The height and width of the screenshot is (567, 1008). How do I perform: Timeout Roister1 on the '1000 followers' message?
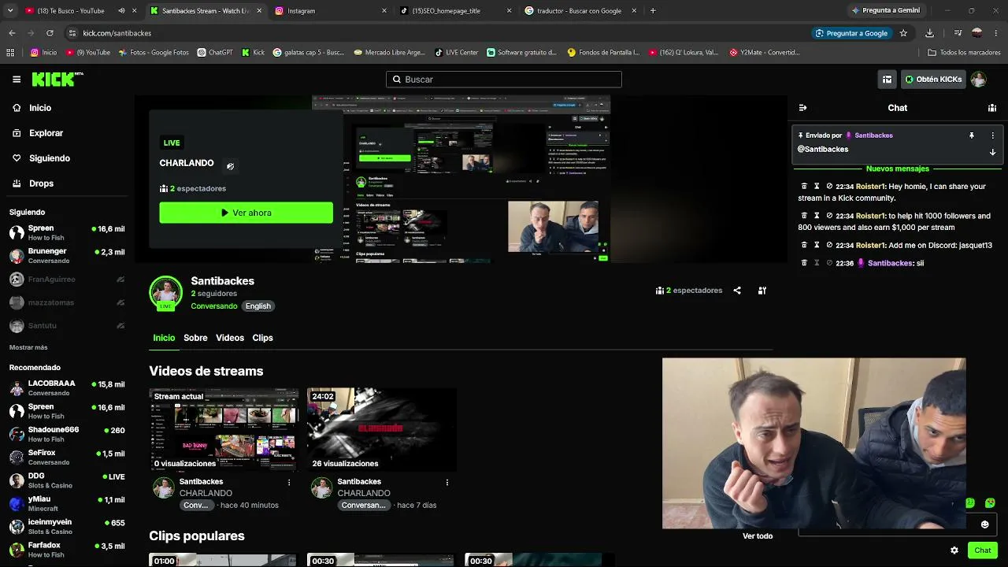(817, 216)
